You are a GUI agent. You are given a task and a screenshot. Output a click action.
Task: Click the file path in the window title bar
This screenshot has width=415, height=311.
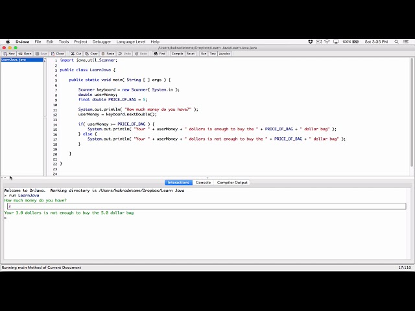tap(207, 48)
